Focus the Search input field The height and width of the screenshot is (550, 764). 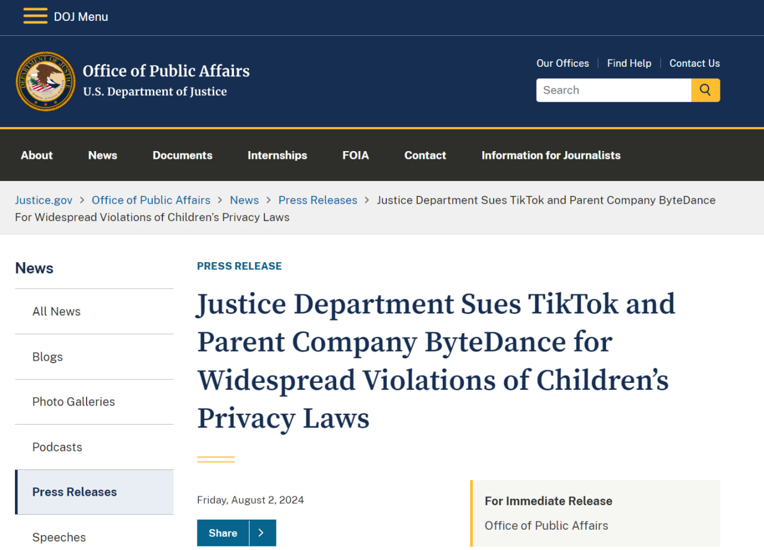click(614, 90)
